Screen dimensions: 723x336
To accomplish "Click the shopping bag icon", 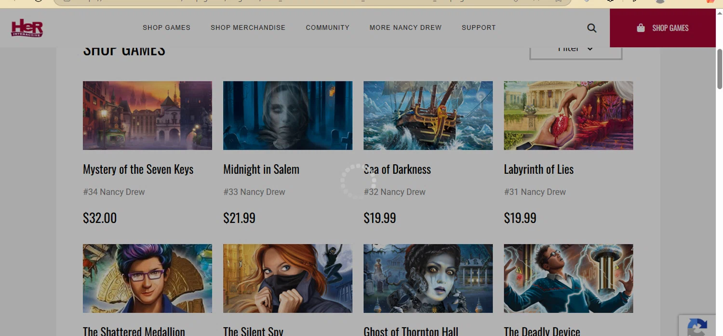I will point(641,28).
